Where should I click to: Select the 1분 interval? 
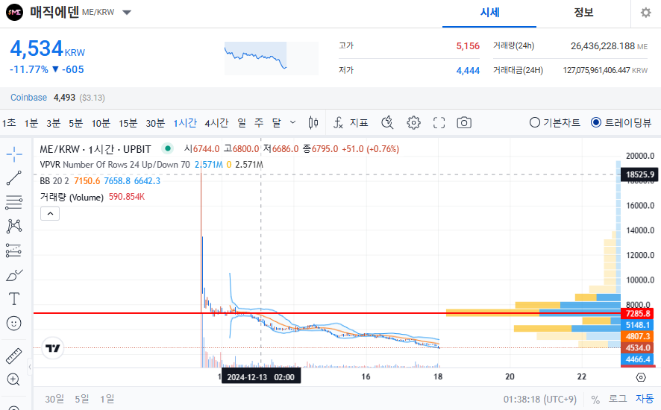coord(31,122)
